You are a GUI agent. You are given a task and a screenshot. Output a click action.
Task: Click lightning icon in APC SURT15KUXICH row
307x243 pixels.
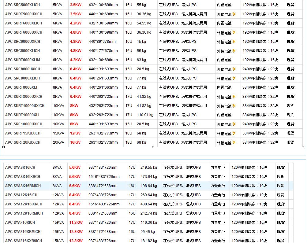point(234,133)
